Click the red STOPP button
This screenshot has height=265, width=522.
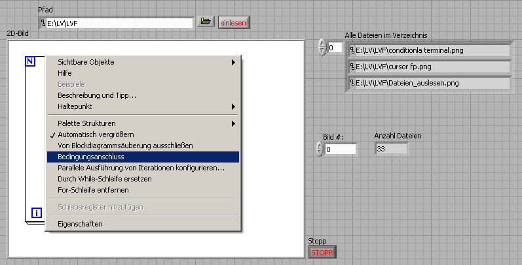coord(322,253)
